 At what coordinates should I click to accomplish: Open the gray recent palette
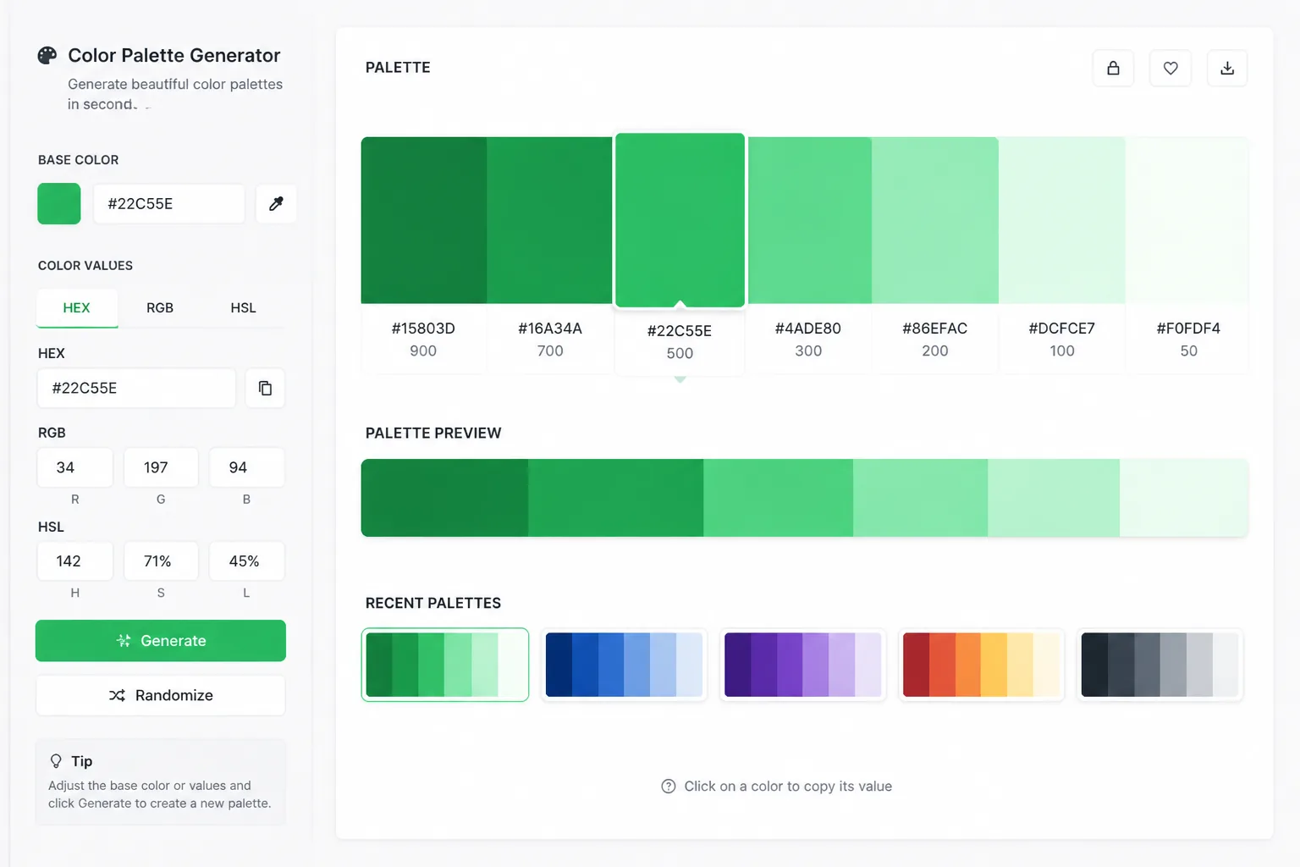point(1160,665)
